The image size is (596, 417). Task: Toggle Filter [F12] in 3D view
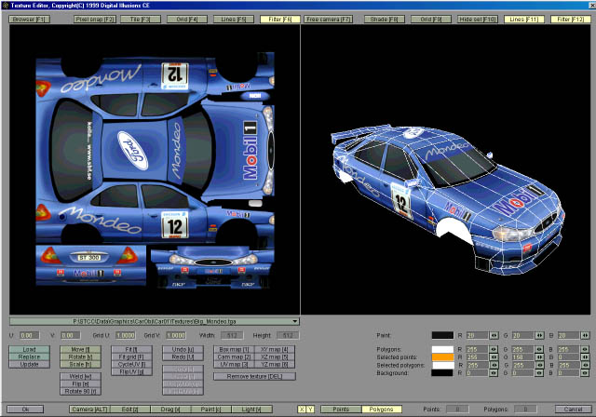tap(571, 19)
